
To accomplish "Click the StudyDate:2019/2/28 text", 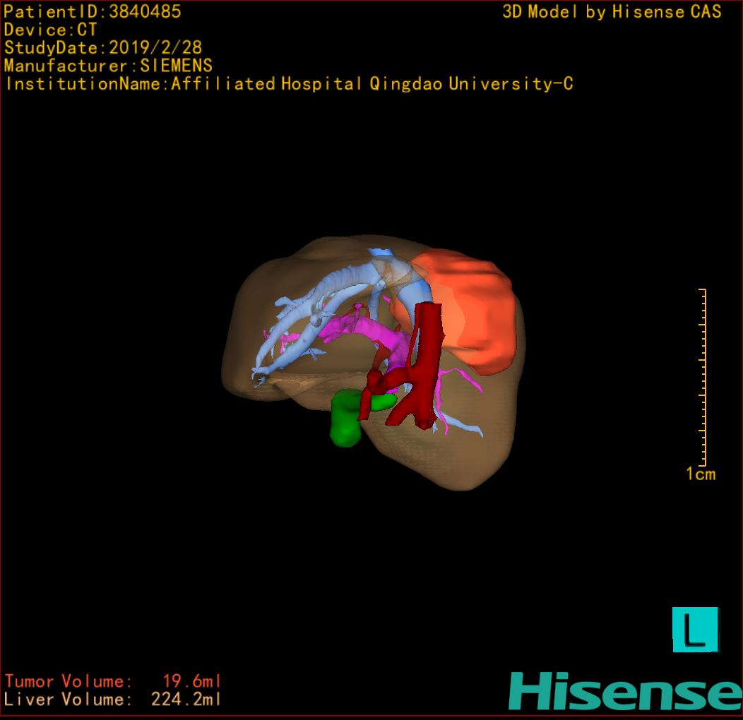I will coord(103,48).
